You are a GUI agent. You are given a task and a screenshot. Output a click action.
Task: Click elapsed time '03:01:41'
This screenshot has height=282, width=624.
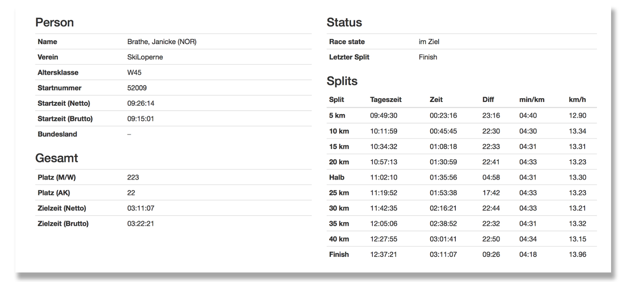click(443, 239)
